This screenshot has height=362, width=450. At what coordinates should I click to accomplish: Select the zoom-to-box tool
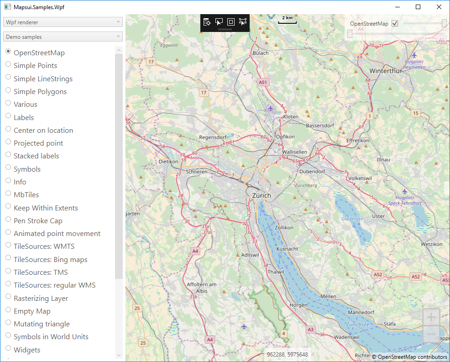point(231,21)
